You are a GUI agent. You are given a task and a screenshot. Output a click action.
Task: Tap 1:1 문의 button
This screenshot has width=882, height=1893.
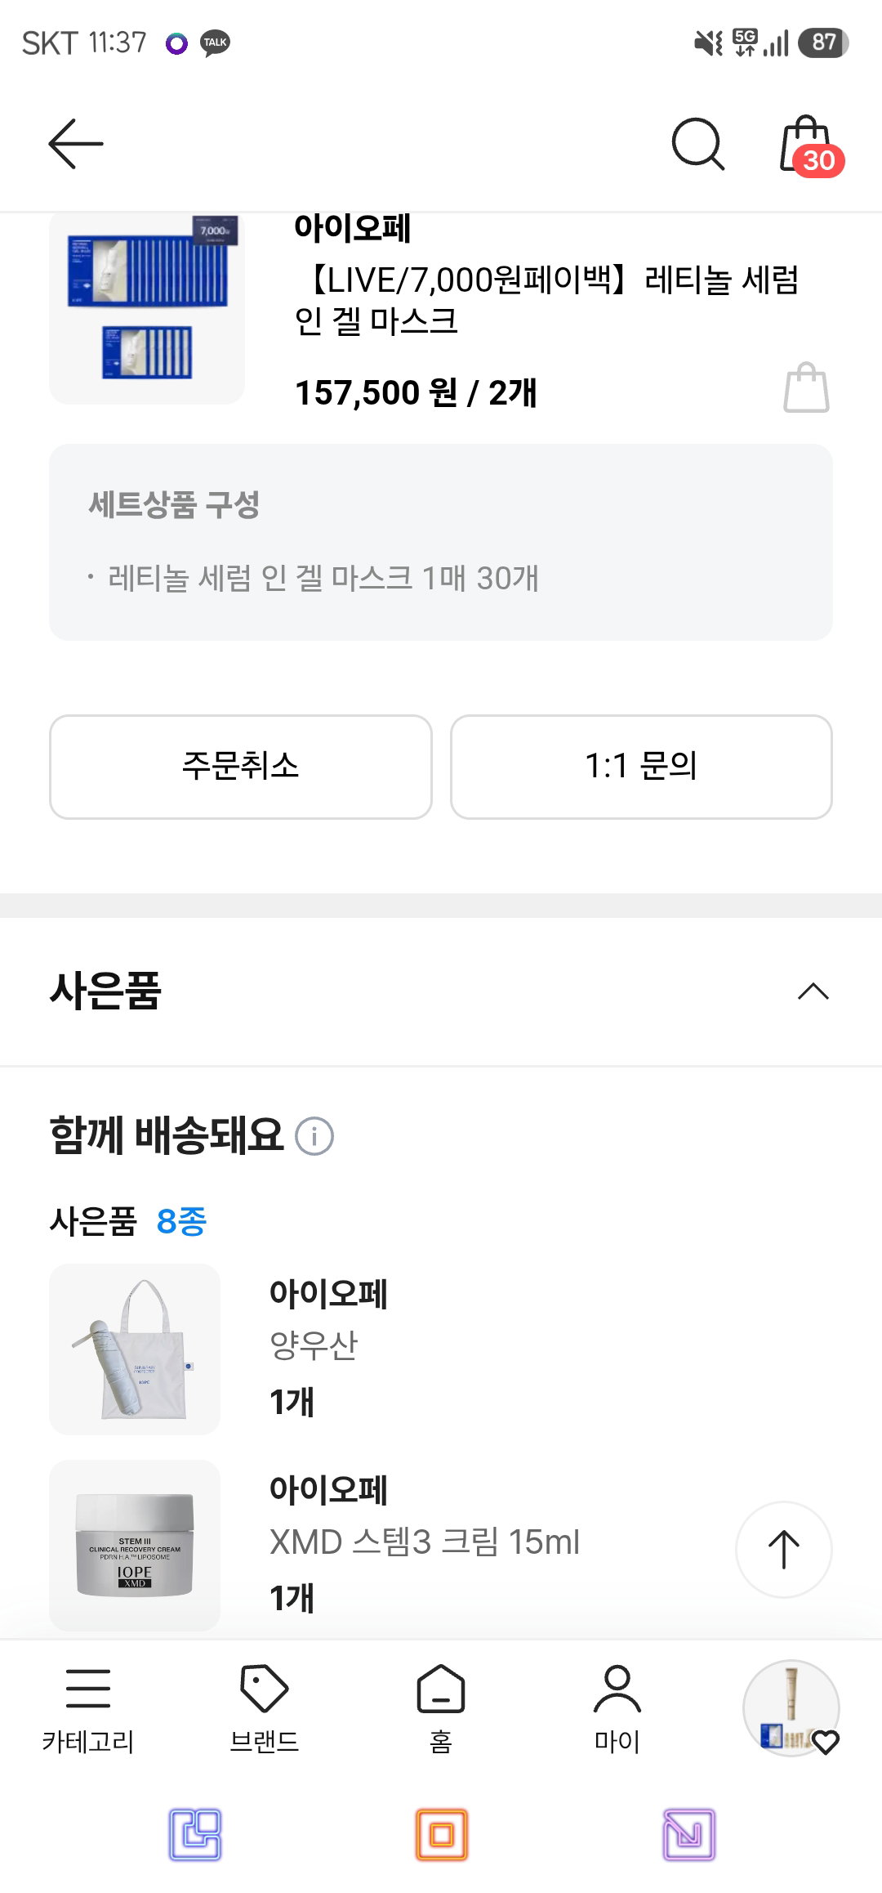point(641,767)
